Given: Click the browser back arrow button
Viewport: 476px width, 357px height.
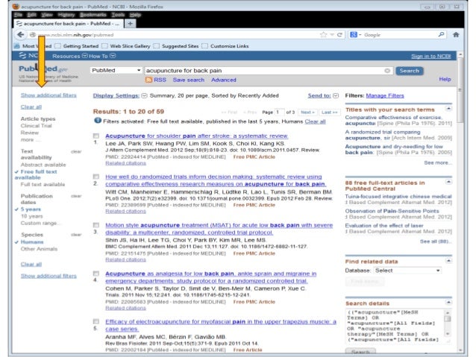Looking at the screenshot, I should [x=20, y=34].
